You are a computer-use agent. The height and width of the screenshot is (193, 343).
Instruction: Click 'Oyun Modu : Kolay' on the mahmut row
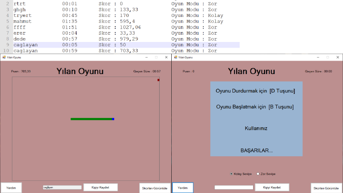click(197, 22)
